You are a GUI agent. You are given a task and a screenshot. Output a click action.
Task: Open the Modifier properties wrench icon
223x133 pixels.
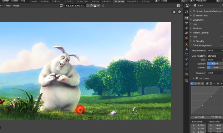[x=187, y=49]
